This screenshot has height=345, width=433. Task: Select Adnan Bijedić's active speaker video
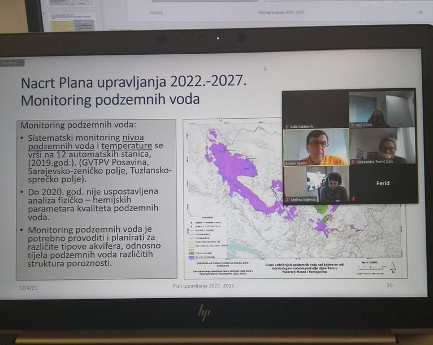point(316,146)
